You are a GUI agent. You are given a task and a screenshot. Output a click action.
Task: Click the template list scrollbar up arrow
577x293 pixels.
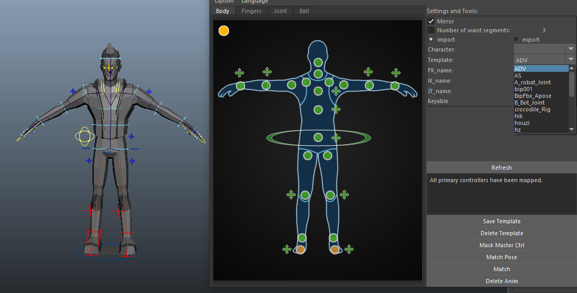(x=571, y=68)
